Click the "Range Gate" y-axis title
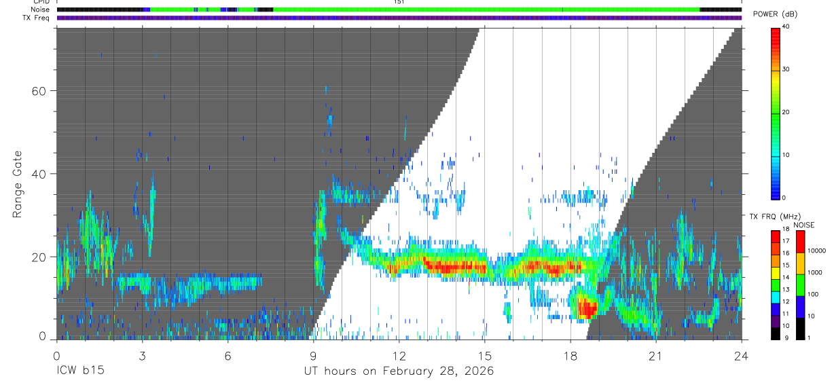The width and height of the screenshot is (834, 385). click(x=18, y=185)
